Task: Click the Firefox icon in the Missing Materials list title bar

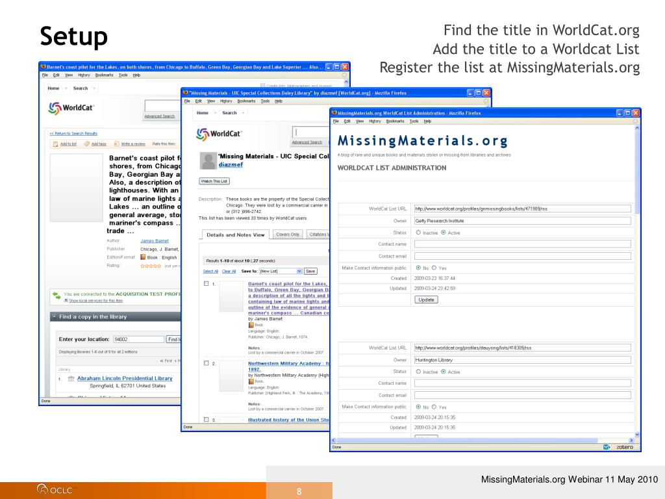Action: coord(185,92)
